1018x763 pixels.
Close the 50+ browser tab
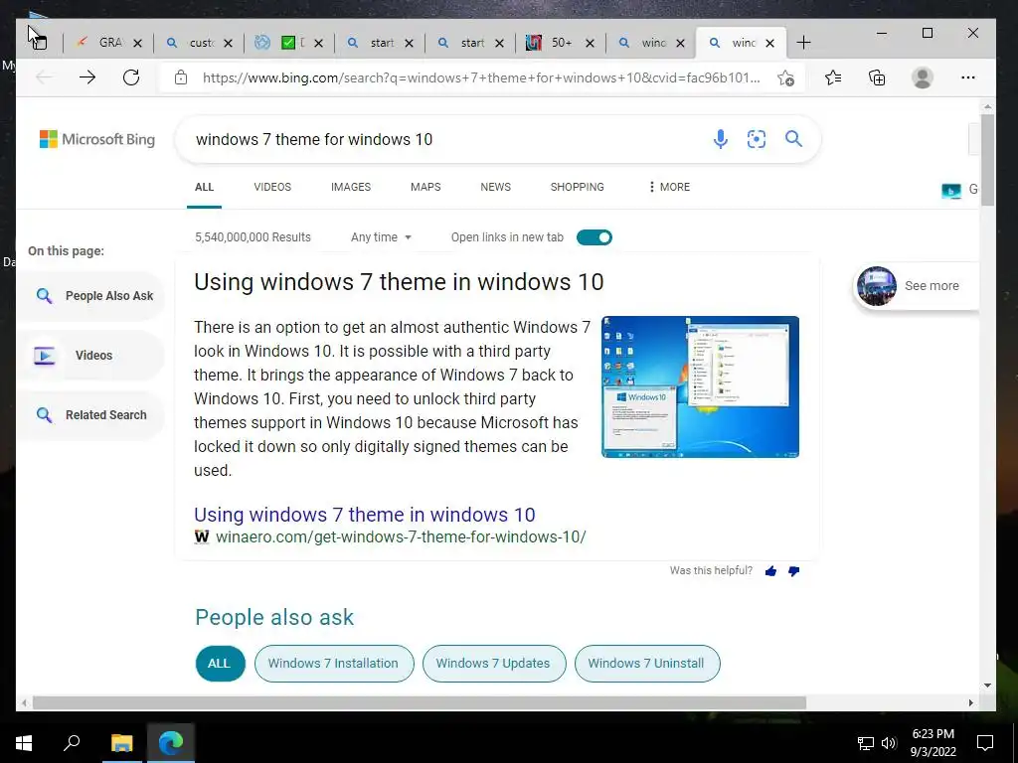(590, 43)
